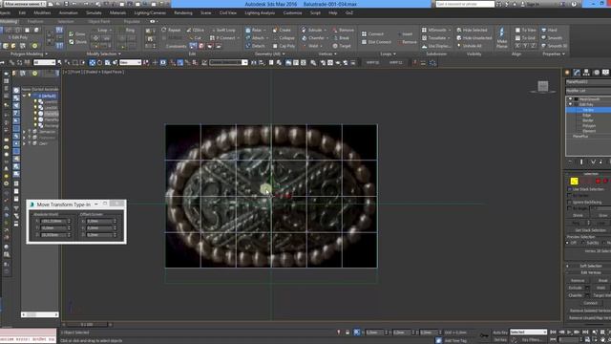Toggle By Vertex checkbox
The width and height of the screenshot is (611, 344).
point(569,195)
